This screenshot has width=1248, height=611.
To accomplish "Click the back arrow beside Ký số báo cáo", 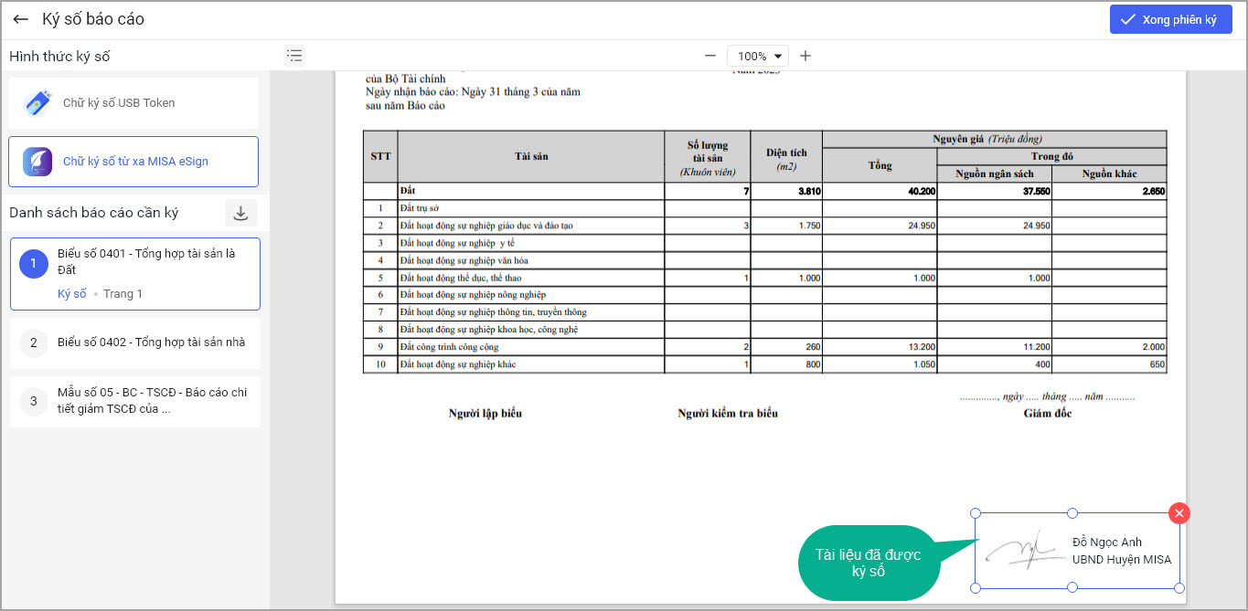I will coord(20,19).
